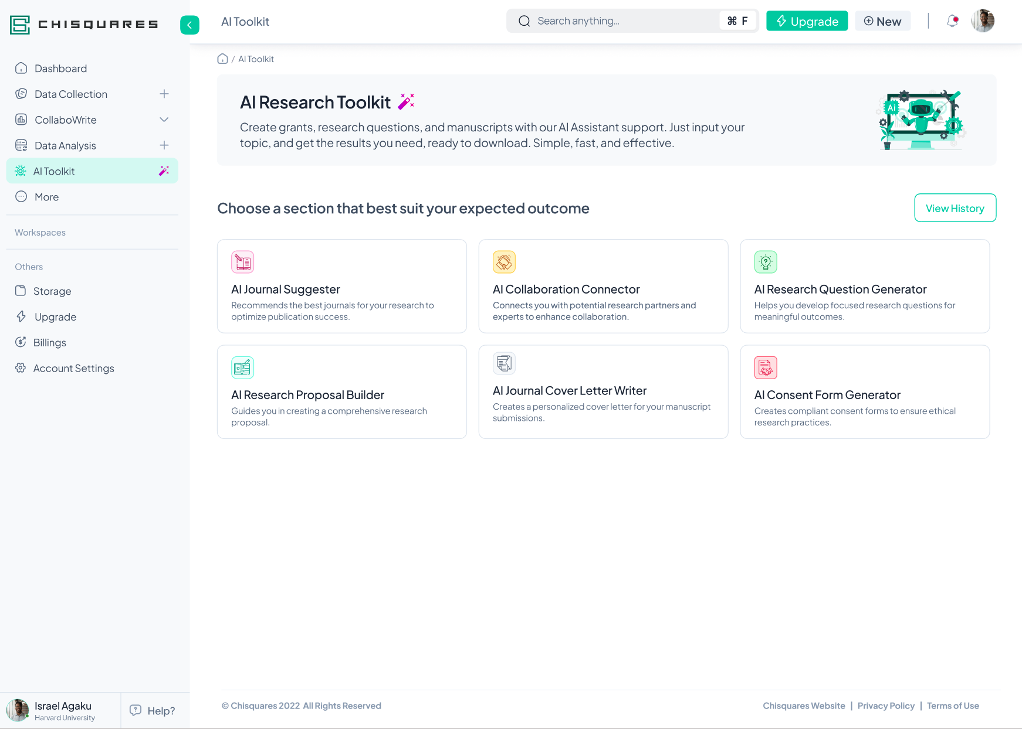Open the notifications bell
The image size is (1022, 729).
tap(952, 21)
